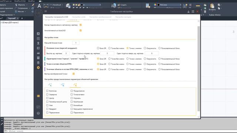
Task: Click the 'Высота, ед. чертежа' input field
Action: point(66,53)
